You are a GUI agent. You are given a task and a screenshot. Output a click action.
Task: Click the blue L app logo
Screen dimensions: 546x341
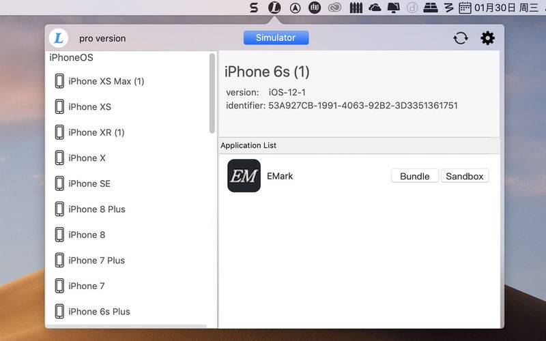pos(59,38)
